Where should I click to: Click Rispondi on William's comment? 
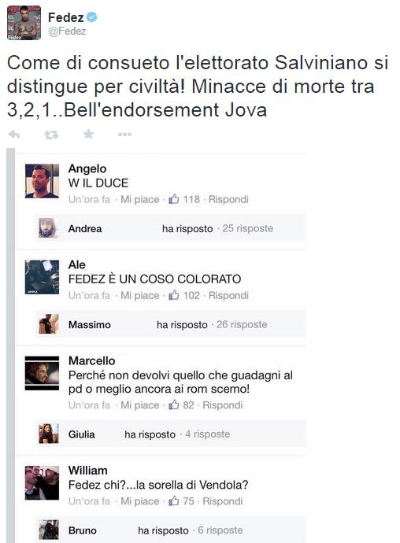click(x=222, y=501)
